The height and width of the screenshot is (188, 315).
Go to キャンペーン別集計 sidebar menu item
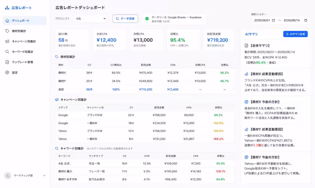[x=25, y=41]
